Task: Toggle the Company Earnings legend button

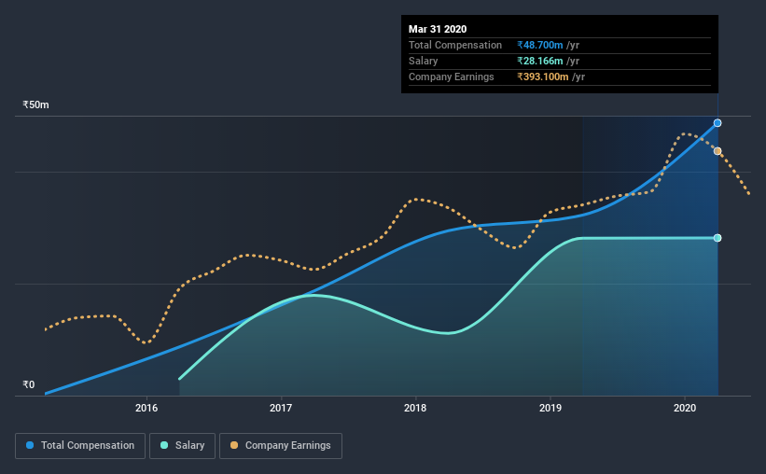Action: pos(281,446)
